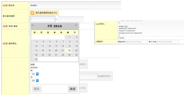Image resolution: width=184 pixels, height=95 pixels.
Task: Select July 10 in calendar
Action: click(35, 46)
